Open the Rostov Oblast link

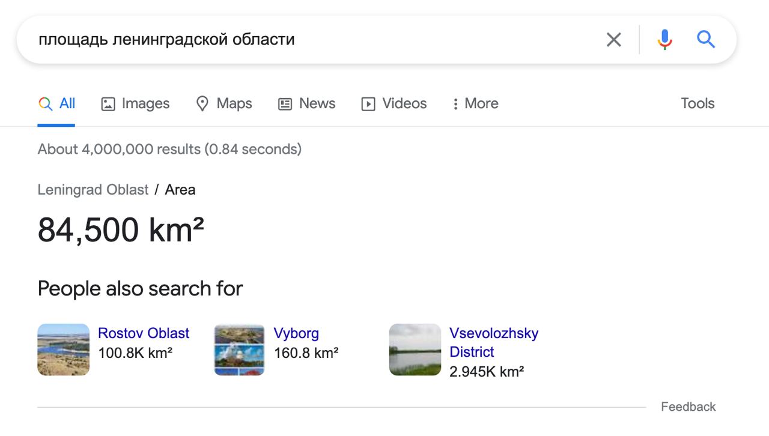point(144,333)
